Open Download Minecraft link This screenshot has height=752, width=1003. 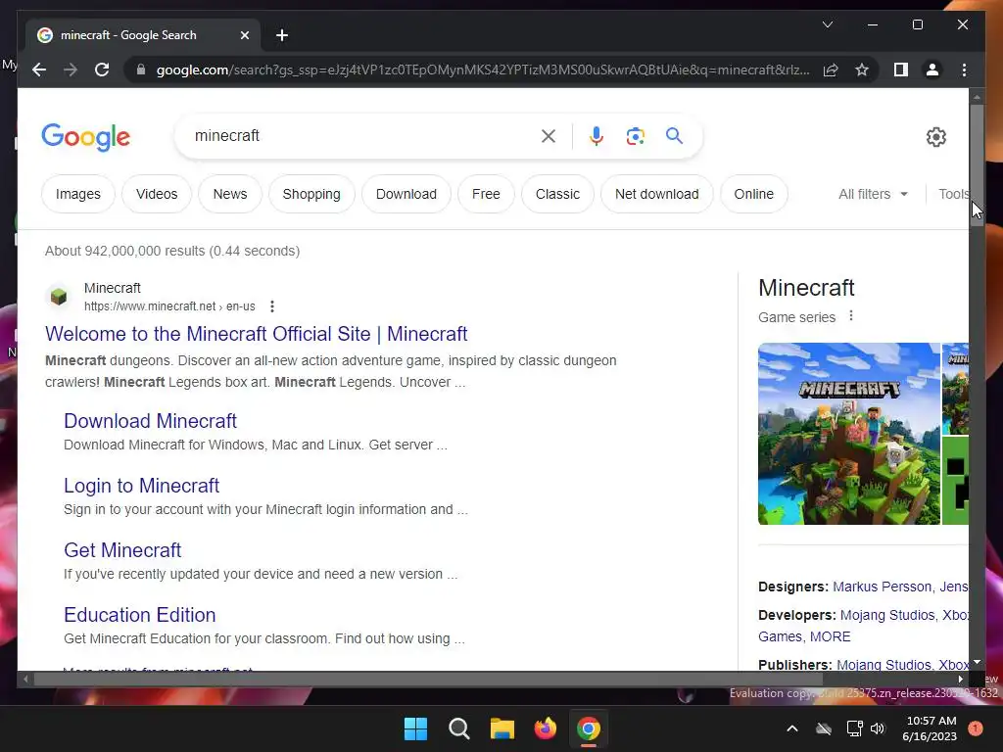(150, 421)
